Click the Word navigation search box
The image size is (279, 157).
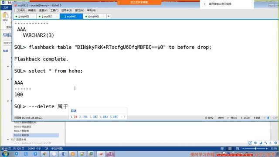[x=7, y=43]
